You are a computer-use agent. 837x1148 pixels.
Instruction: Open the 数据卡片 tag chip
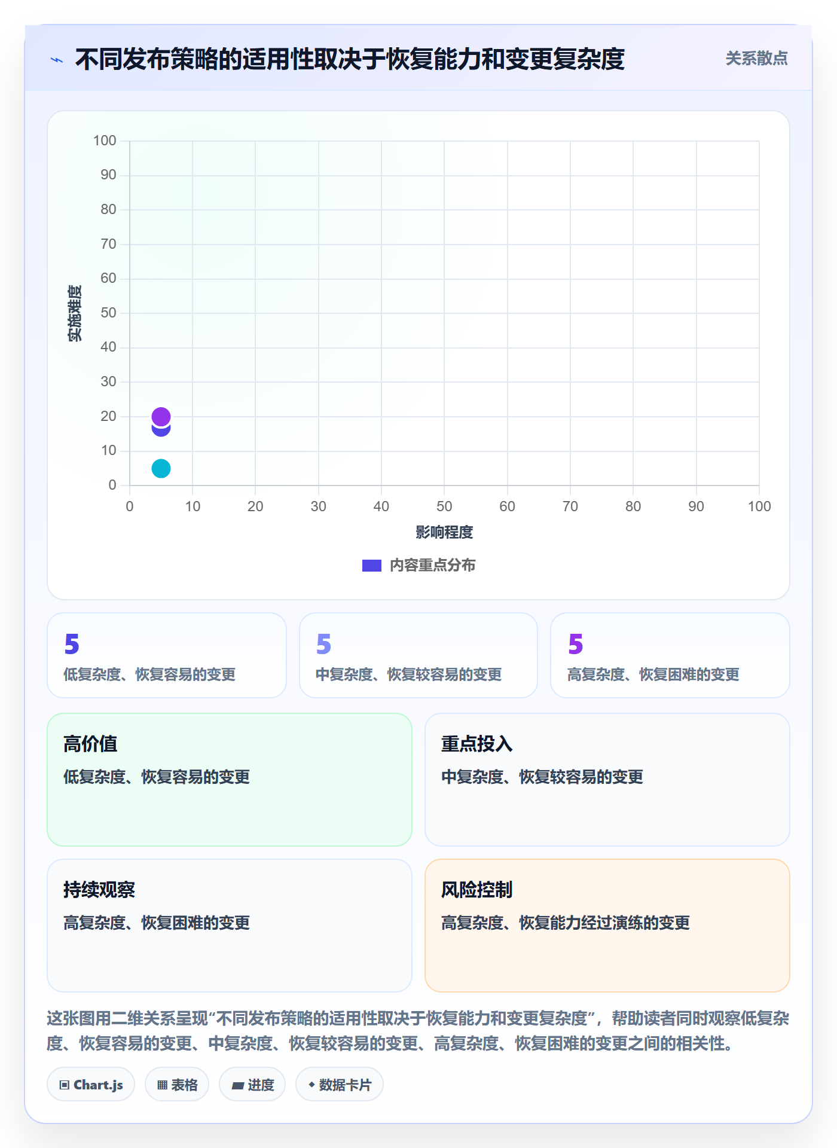click(x=340, y=1085)
